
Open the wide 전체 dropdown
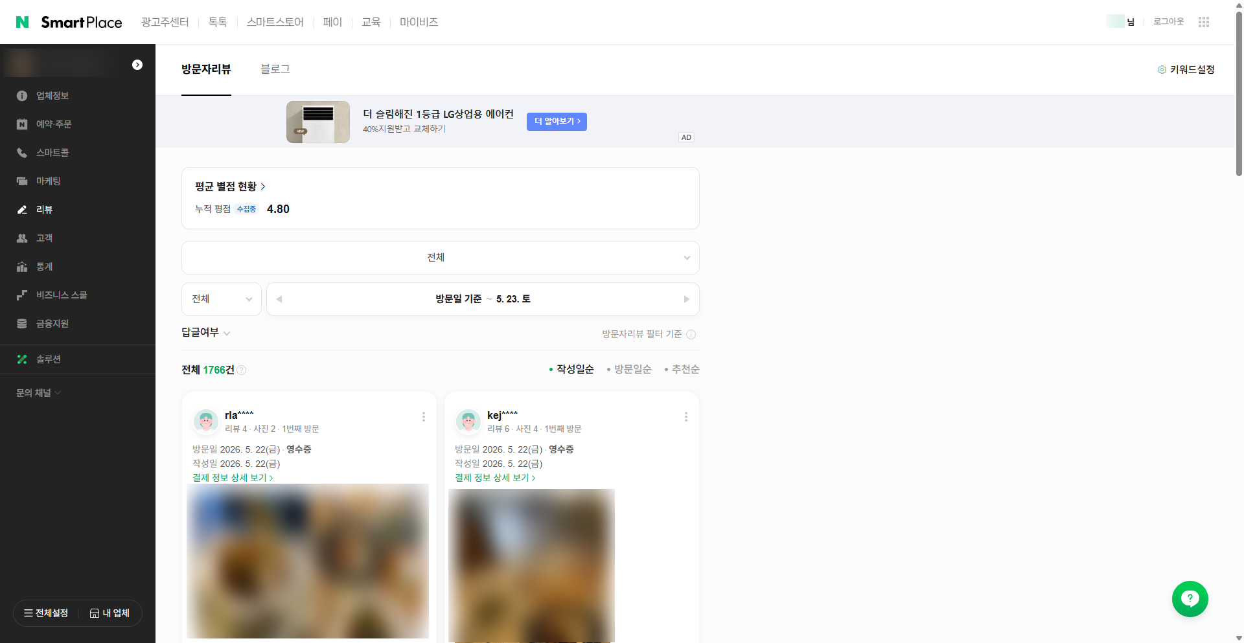coord(441,258)
